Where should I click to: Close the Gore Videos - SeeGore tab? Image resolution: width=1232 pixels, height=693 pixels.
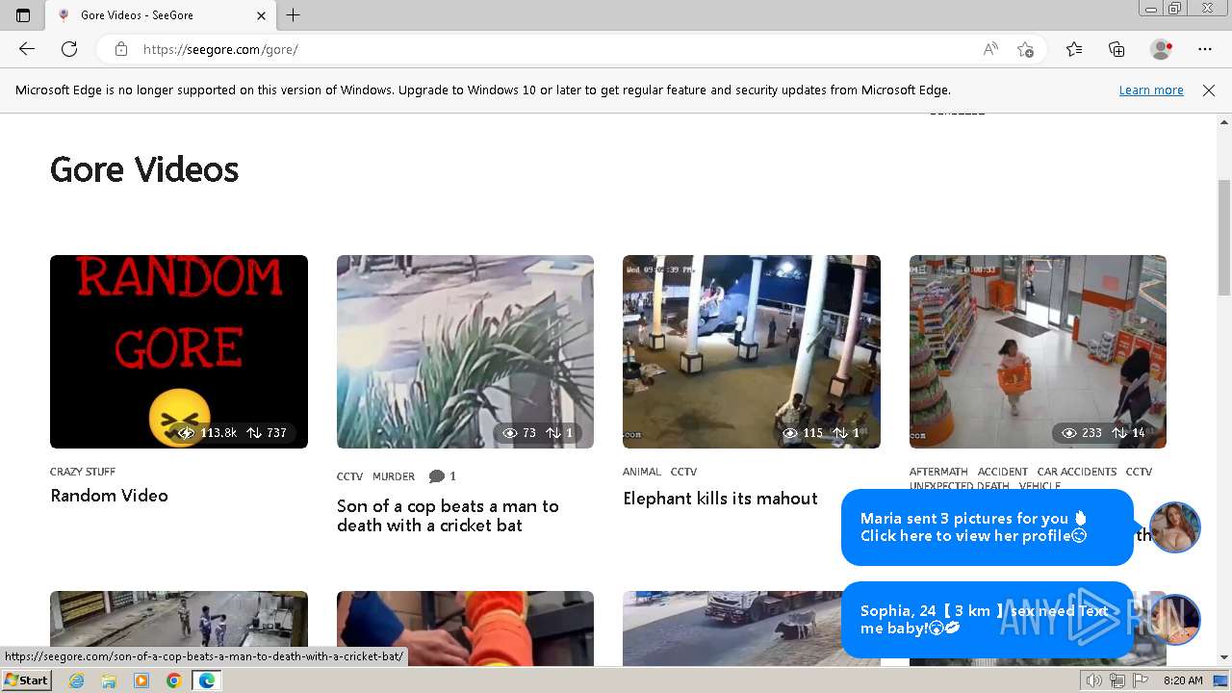[x=261, y=15]
